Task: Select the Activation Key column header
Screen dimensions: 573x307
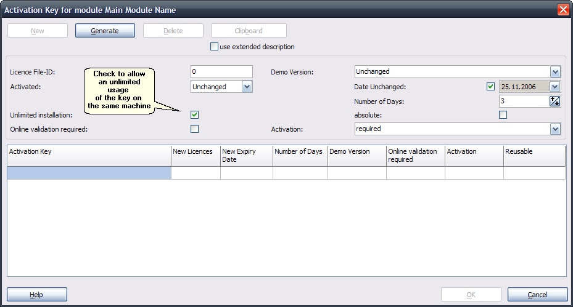Action: [x=89, y=156]
